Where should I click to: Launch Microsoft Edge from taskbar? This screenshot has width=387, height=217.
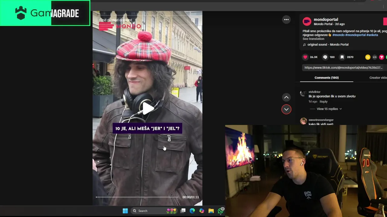click(192, 211)
